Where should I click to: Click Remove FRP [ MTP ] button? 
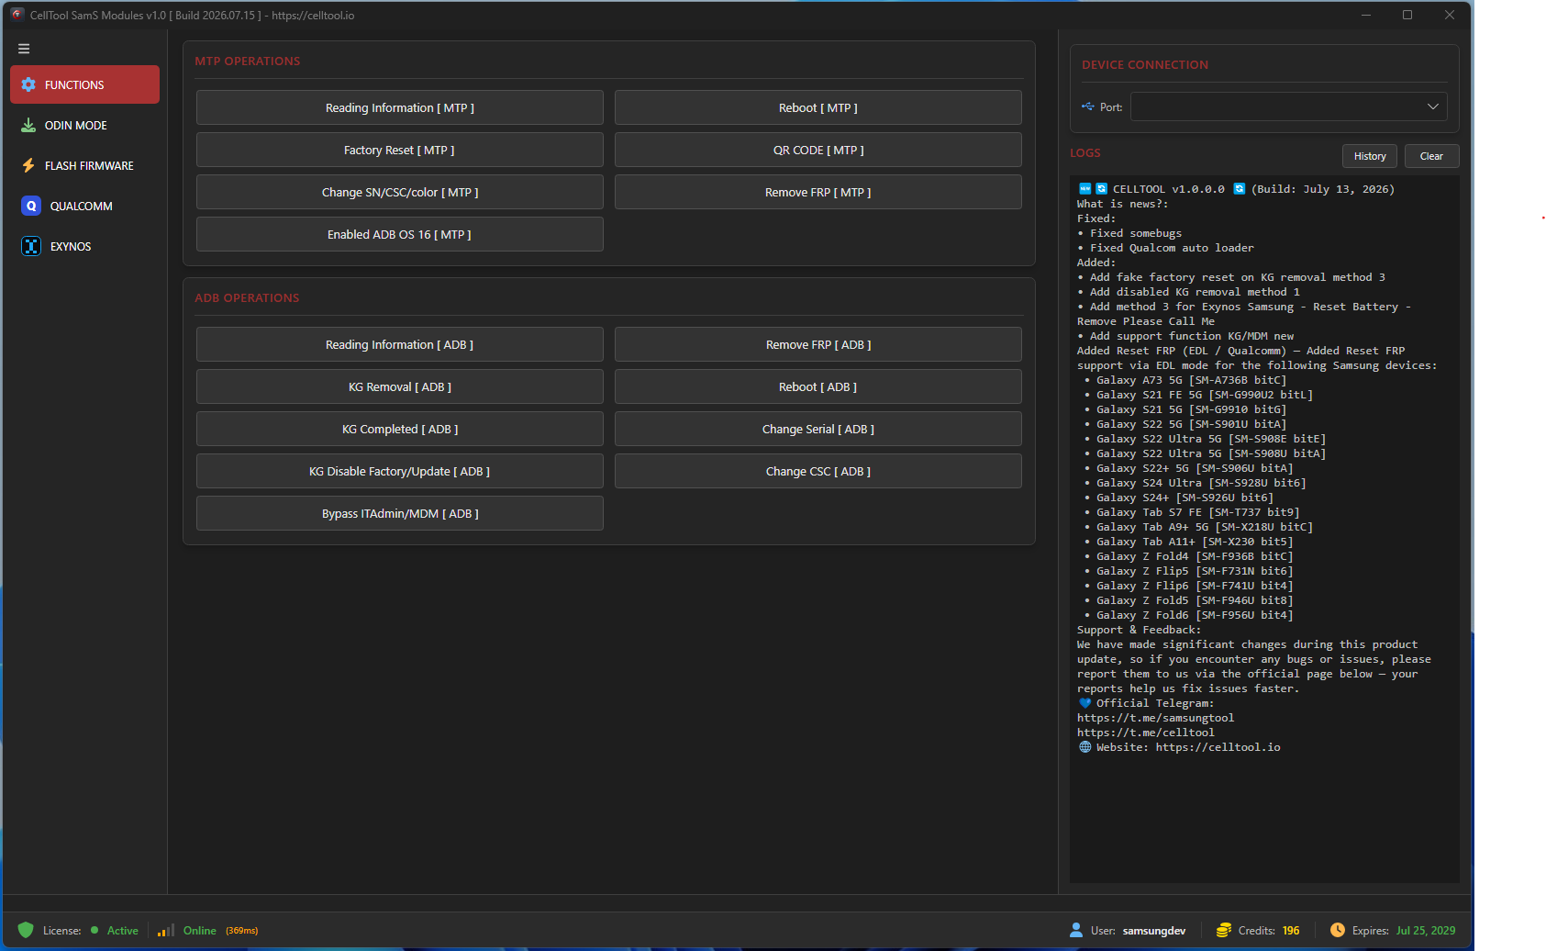point(818,192)
